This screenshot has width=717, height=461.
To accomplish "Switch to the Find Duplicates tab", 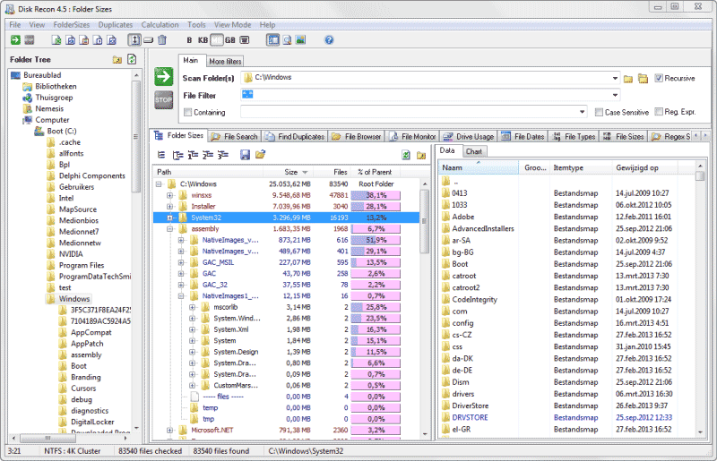I will pos(295,137).
